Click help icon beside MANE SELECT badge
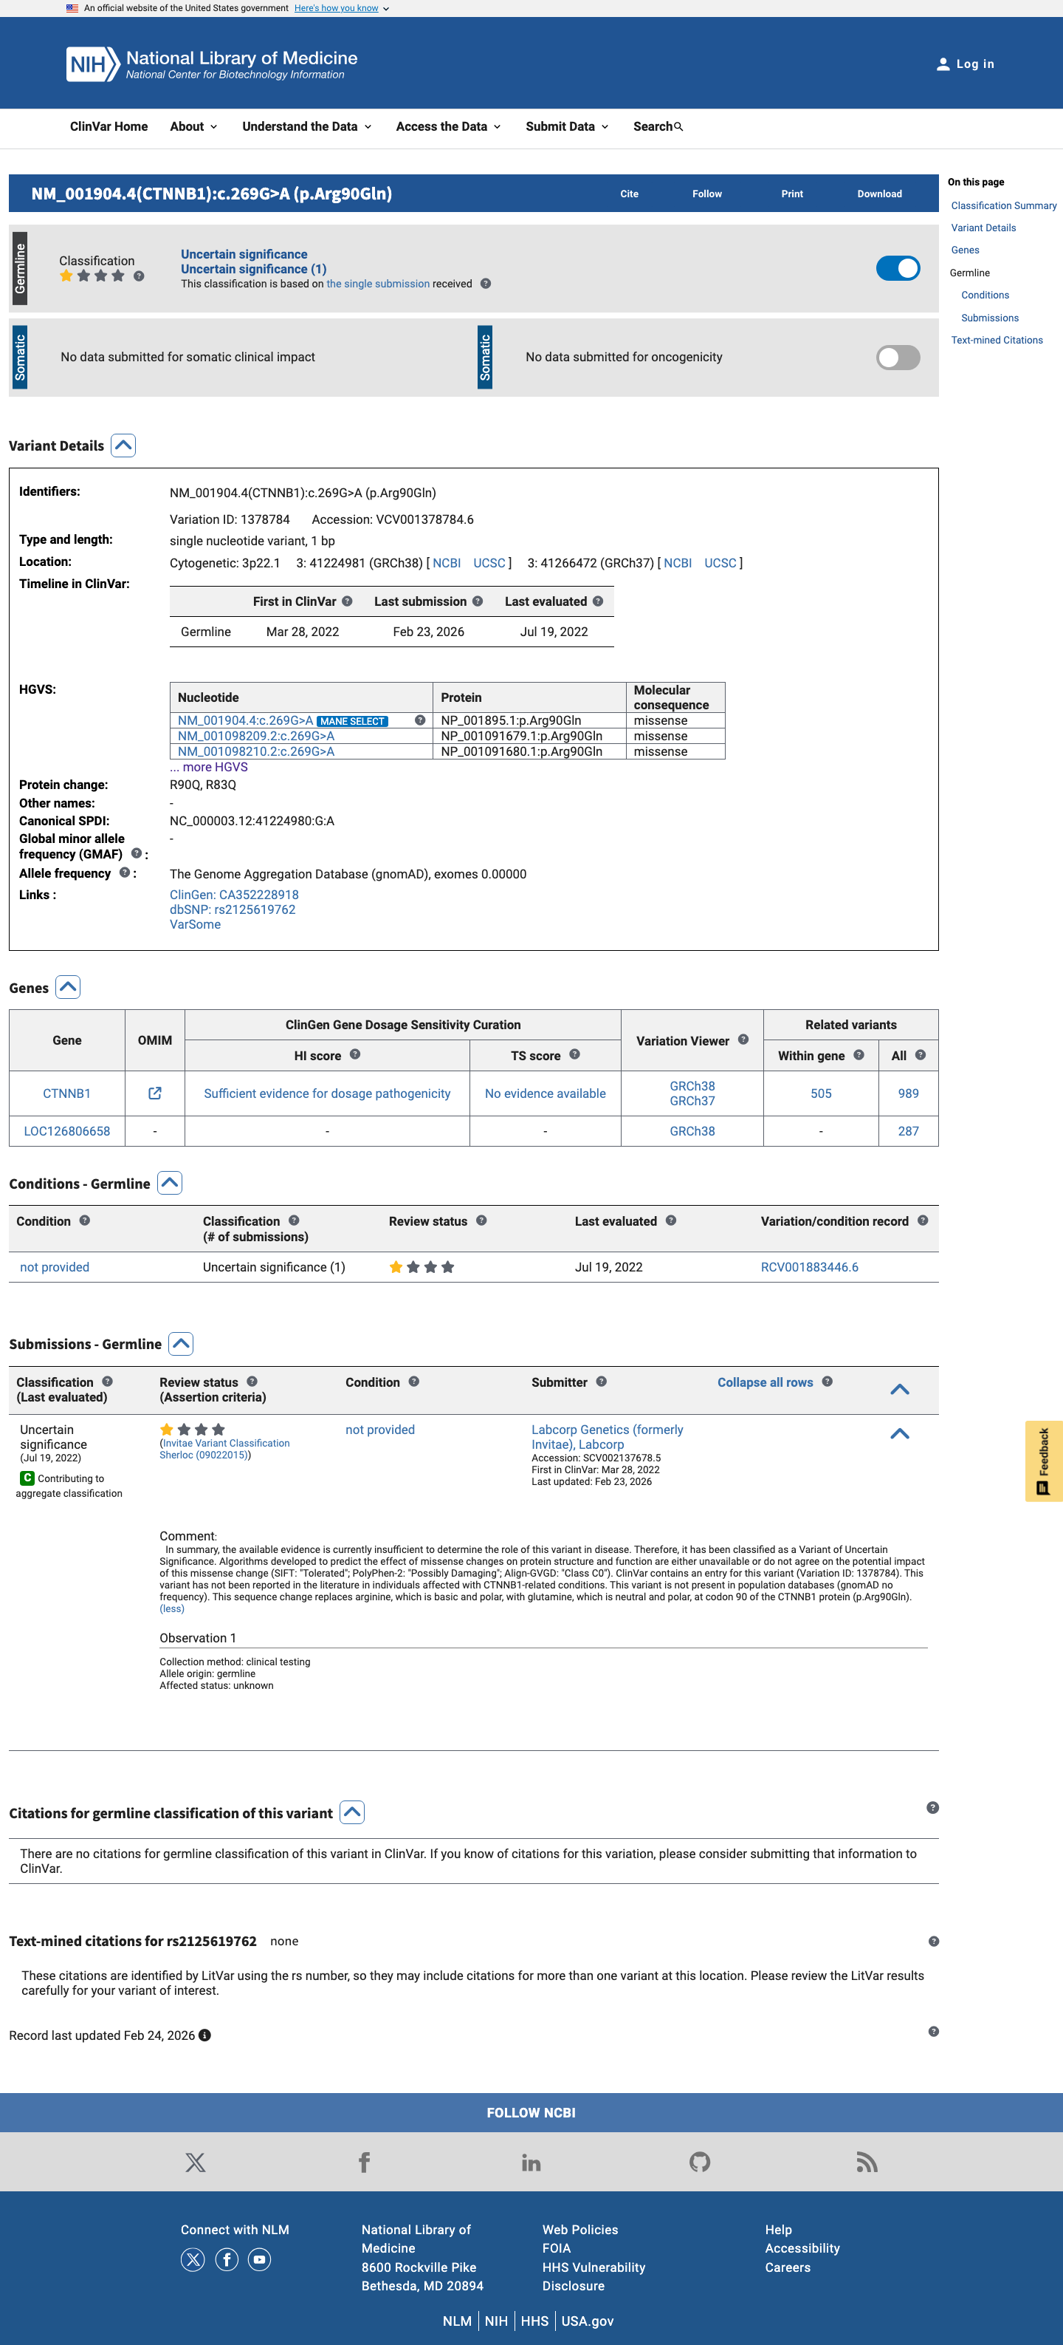Viewport: 1063px width, 2345px height. (420, 720)
